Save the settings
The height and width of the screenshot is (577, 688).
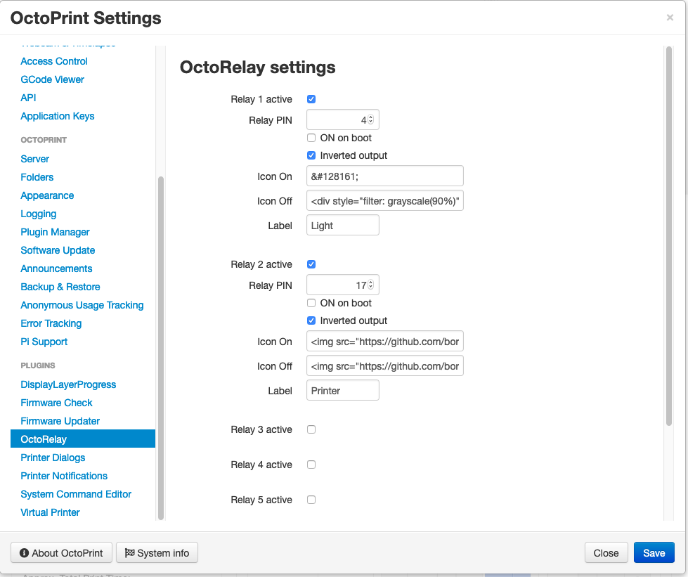654,553
